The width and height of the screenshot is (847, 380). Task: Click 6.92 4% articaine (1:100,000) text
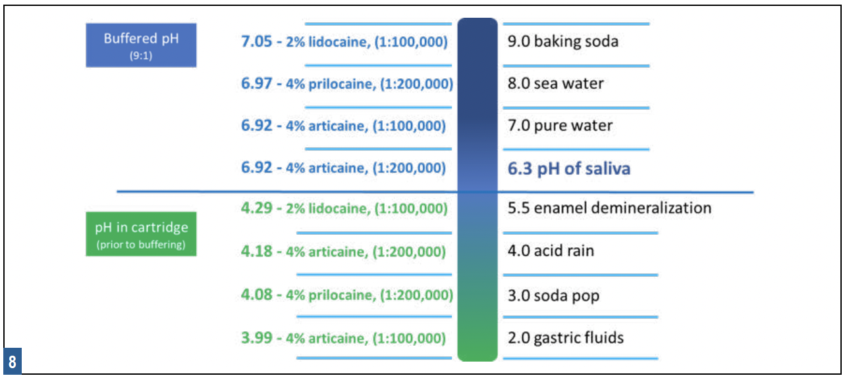[x=343, y=126]
